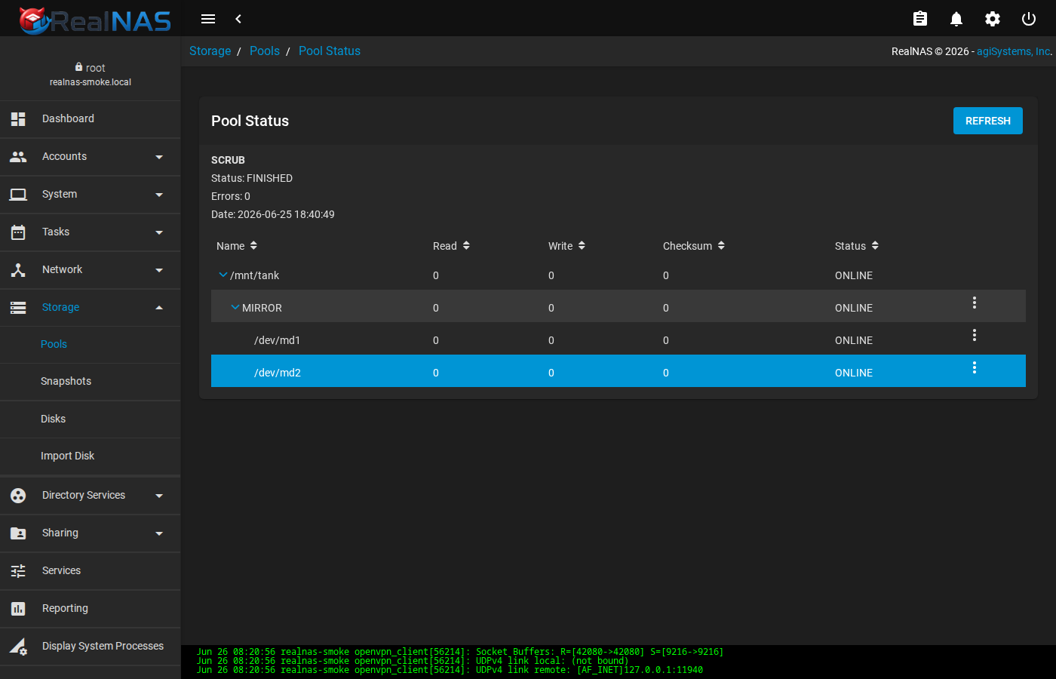Viewport: 1056px width, 679px height.
Task: Open options menu for /dev/md2 row
Action: 975,367
